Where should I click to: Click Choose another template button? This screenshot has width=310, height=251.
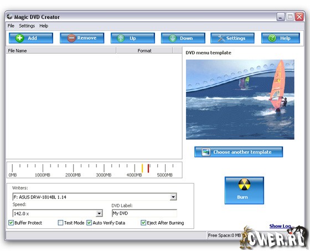point(239,152)
